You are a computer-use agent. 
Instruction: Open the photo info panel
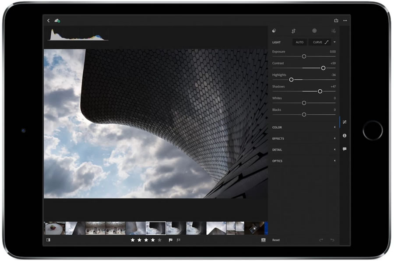[x=345, y=136]
